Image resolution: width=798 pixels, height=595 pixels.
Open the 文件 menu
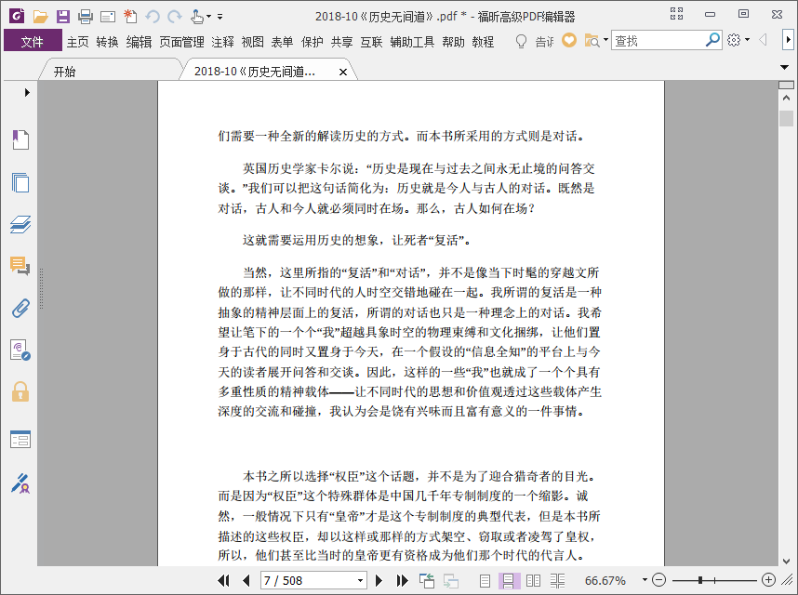[x=33, y=41]
